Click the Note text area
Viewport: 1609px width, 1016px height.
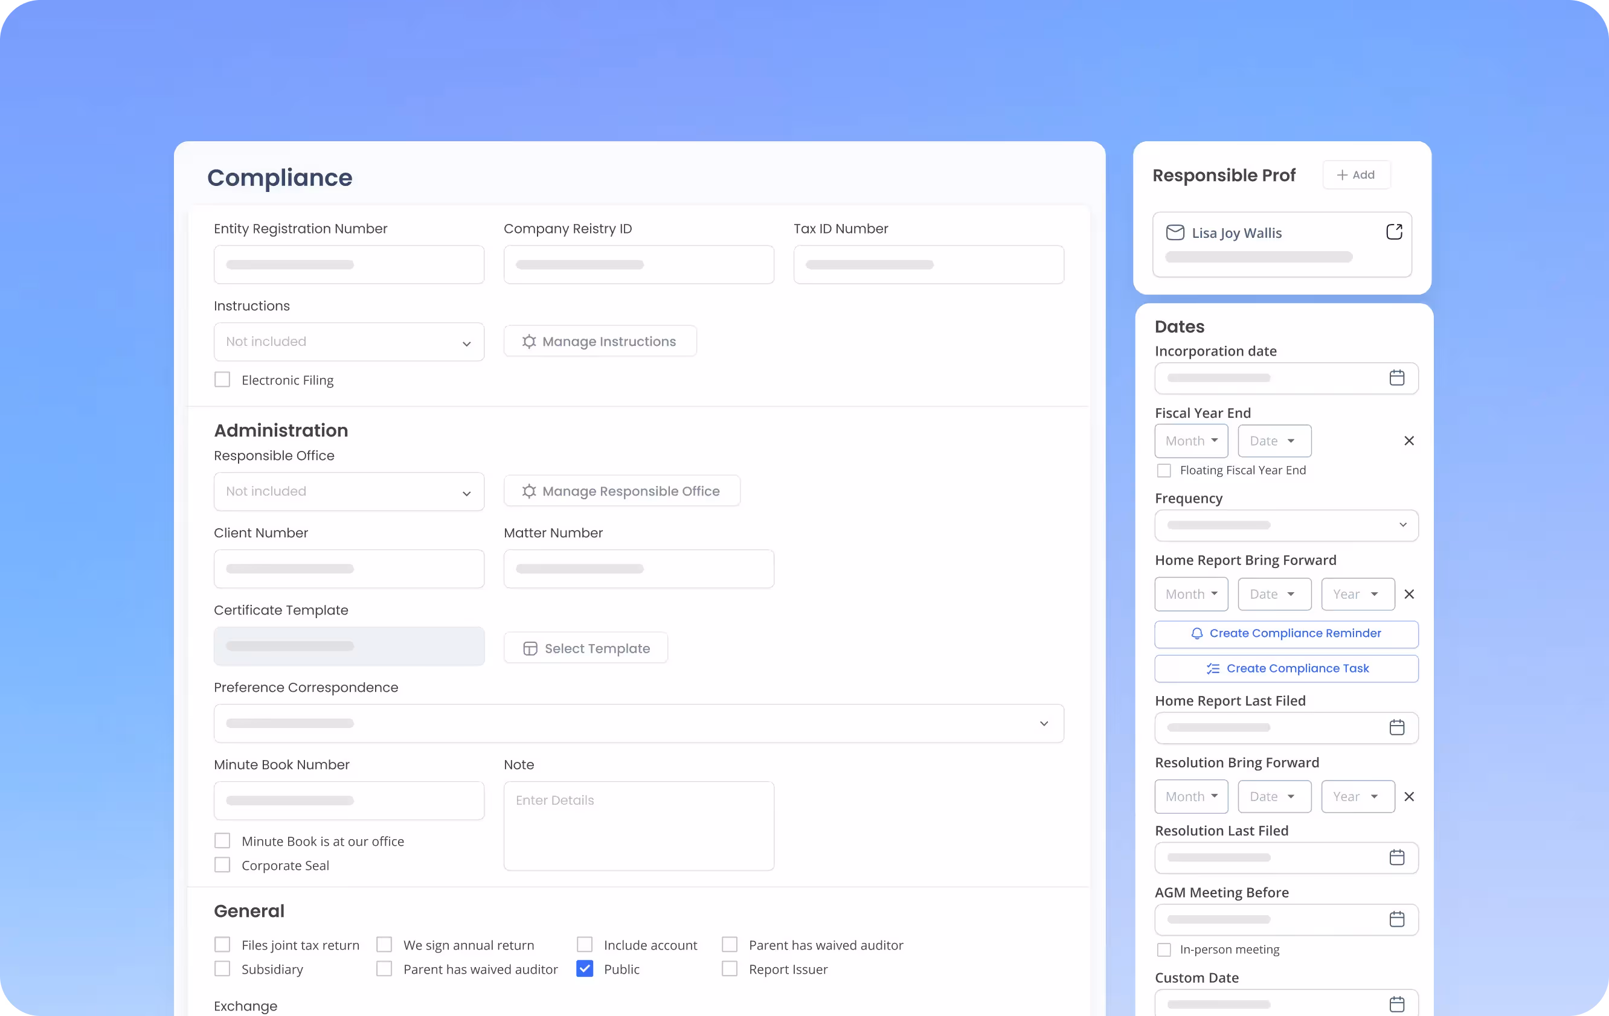pyautogui.click(x=638, y=826)
